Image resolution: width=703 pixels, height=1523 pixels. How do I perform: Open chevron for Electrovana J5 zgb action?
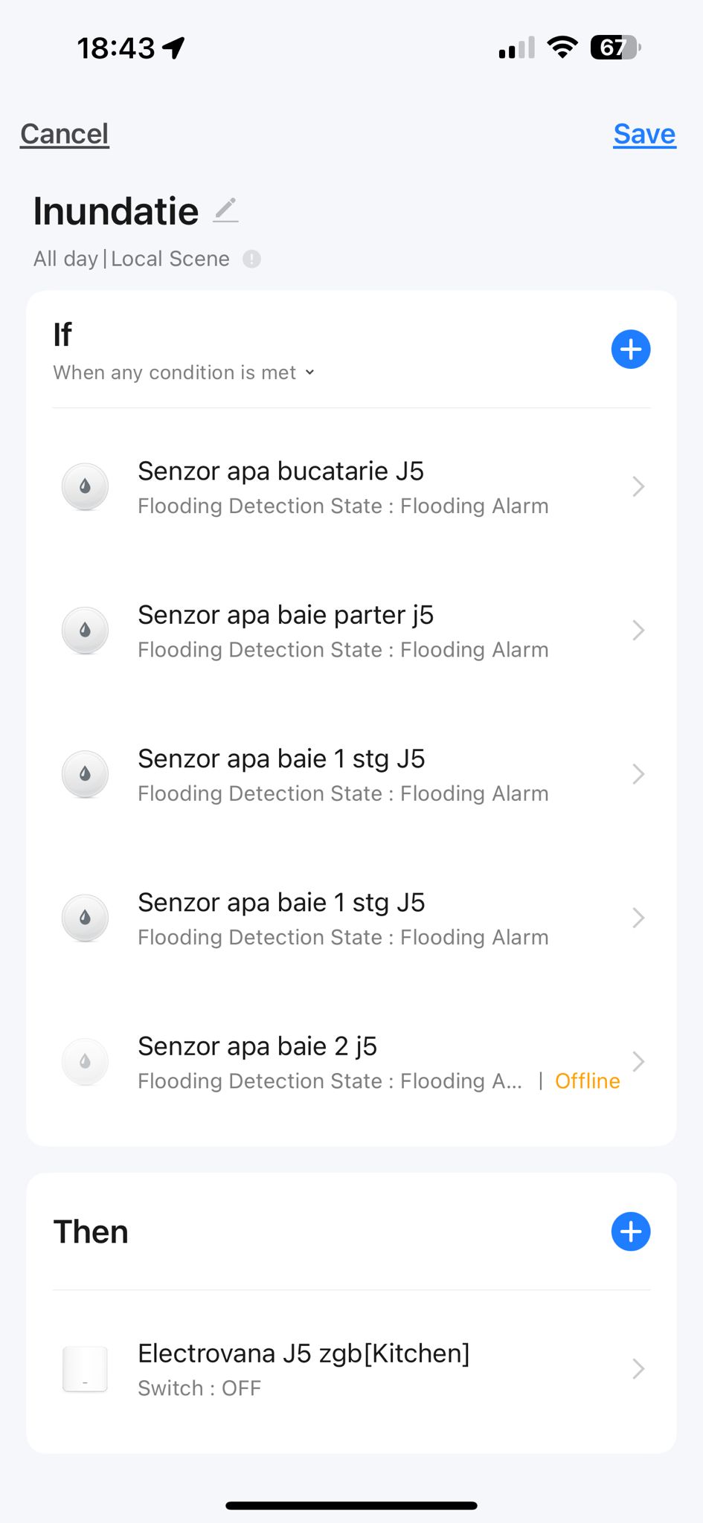pos(638,1369)
